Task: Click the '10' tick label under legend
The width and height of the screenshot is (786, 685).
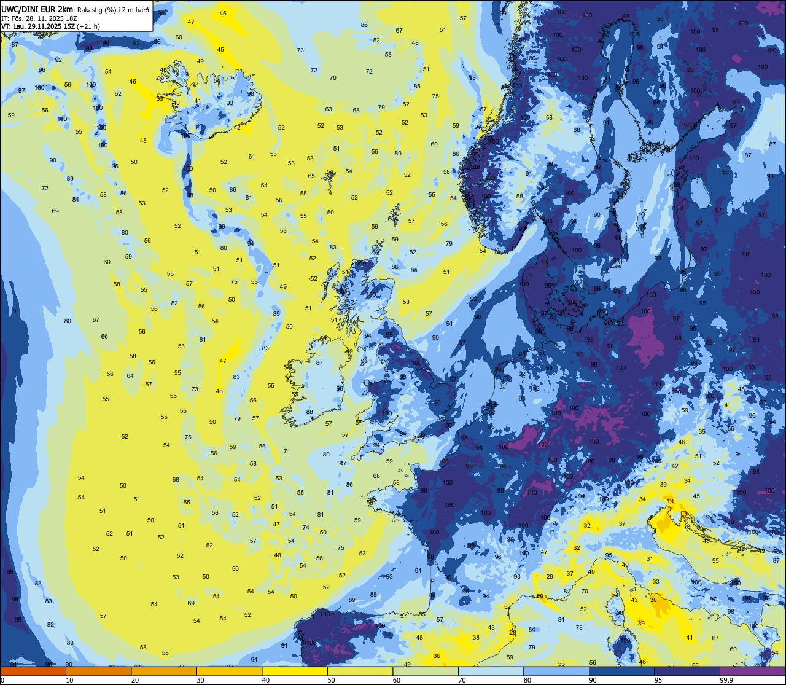Action: click(x=69, y=680)
